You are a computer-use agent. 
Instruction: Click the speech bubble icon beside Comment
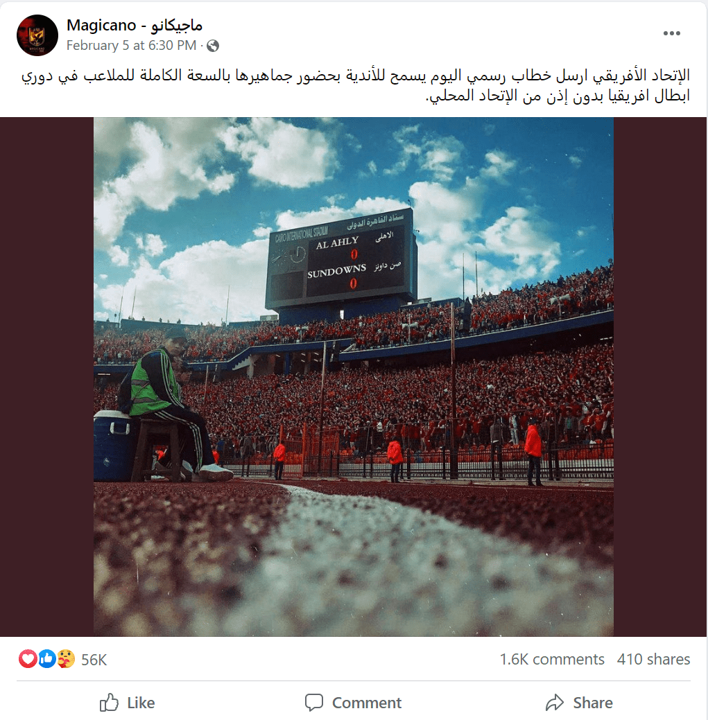click(314, 702)
